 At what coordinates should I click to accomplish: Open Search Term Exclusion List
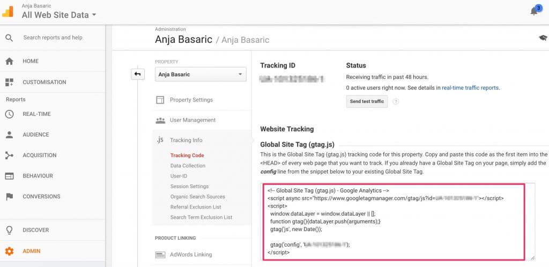[x=202, y=217]
